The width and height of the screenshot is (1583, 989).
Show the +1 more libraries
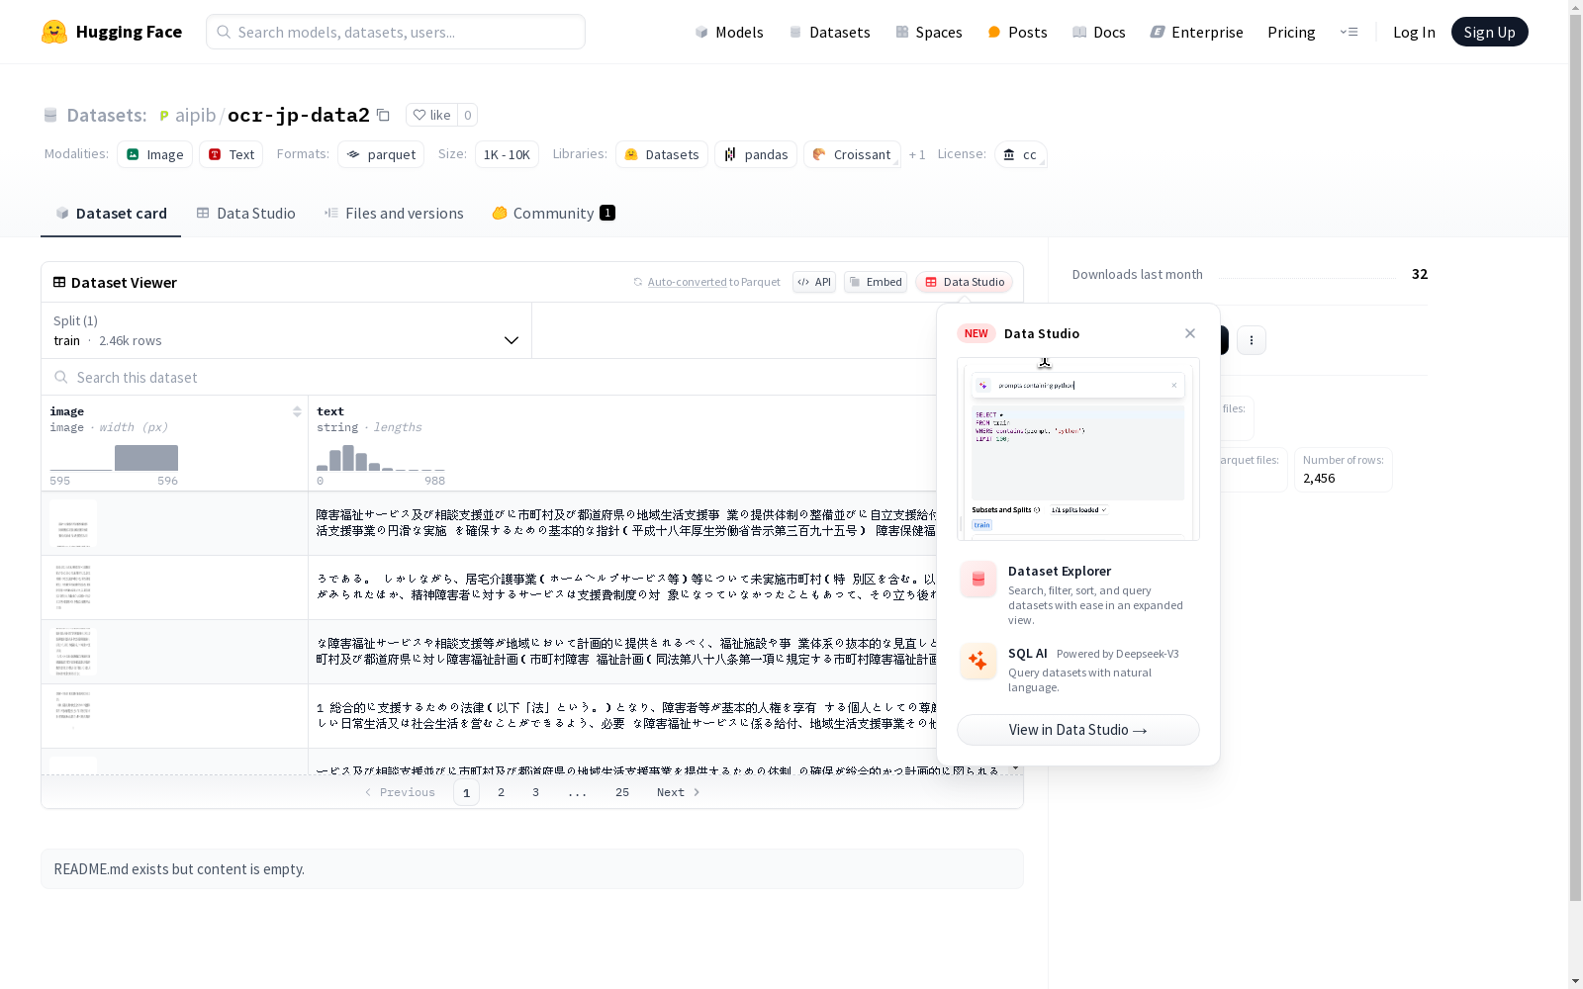[x=917, y=154]
